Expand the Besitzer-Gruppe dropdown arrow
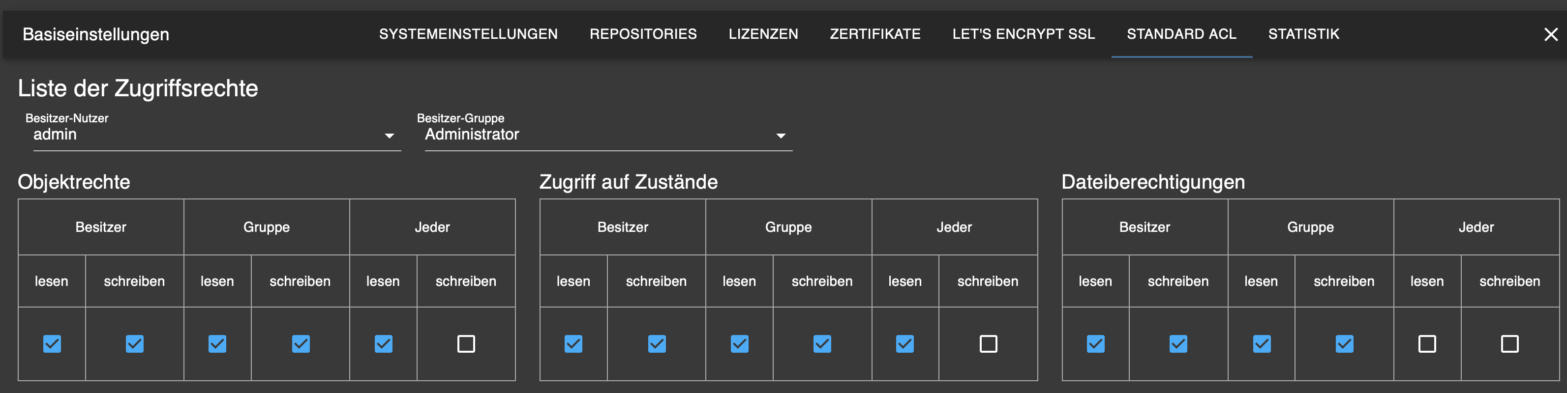Image resolution: width=1567 pixels, height=393 pixels. [x=781, y=136]
